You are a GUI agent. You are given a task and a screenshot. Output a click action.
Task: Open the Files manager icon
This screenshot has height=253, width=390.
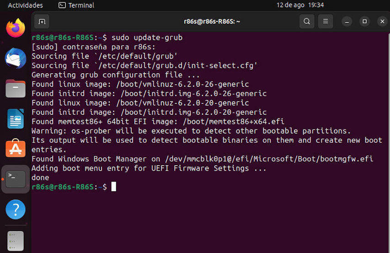click(16, 89)
